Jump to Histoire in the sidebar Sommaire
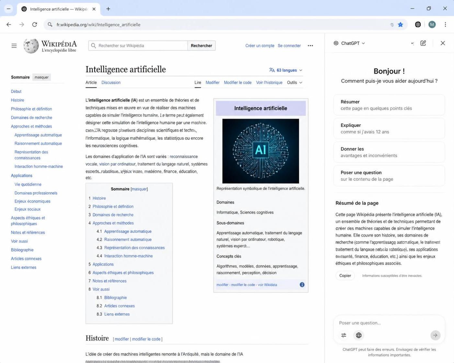Screen dimensions: 454x363 (17, 100)
